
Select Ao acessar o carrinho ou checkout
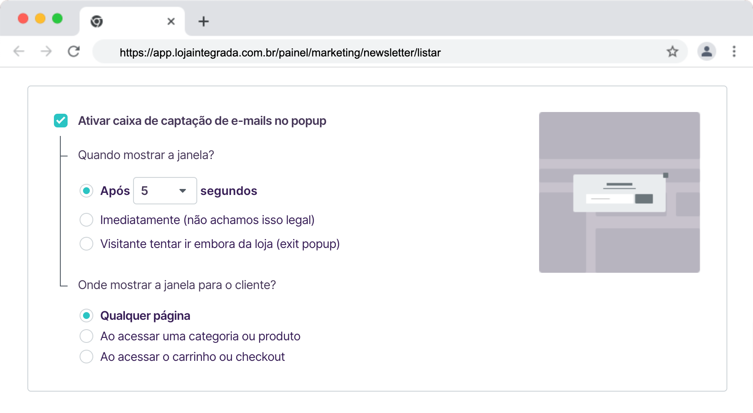tap(86, 357)
